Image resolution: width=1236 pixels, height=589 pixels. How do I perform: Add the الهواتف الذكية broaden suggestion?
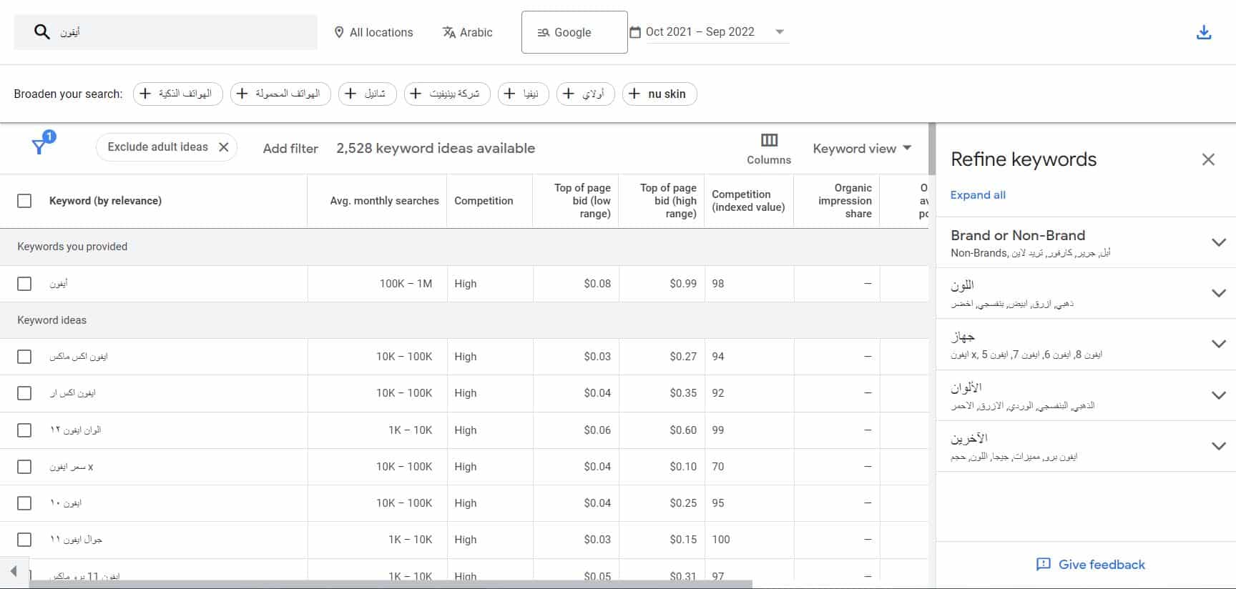tap(177, 94)
